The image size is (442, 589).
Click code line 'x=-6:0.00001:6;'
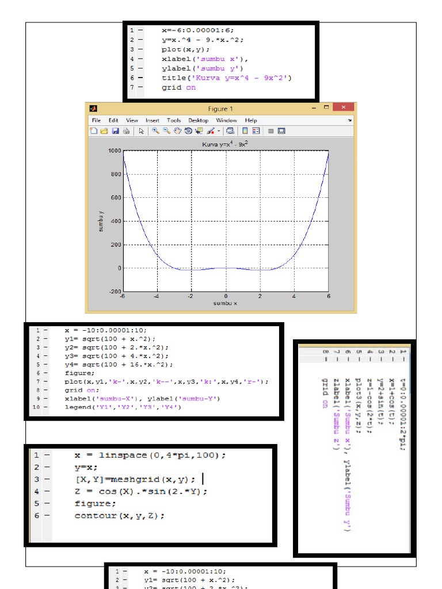click(198, 30)
